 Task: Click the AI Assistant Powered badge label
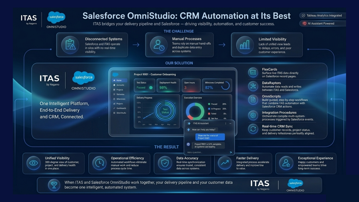pyautogui.click(x=321, y=24)
